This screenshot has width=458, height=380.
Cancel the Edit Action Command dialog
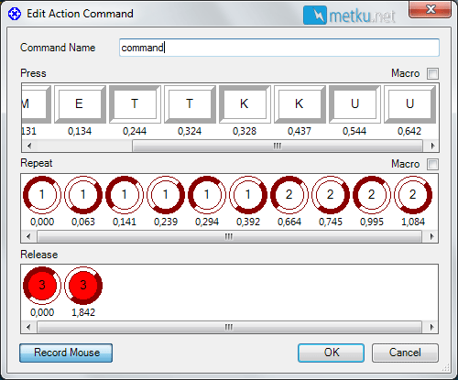tap(405, 353)
